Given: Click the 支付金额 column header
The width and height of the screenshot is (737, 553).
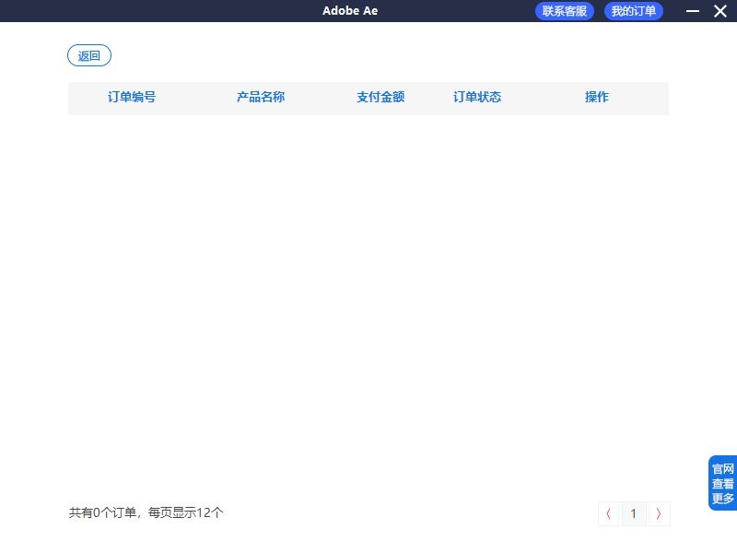Looking at the screenshot, I should [x=381, y=97].
